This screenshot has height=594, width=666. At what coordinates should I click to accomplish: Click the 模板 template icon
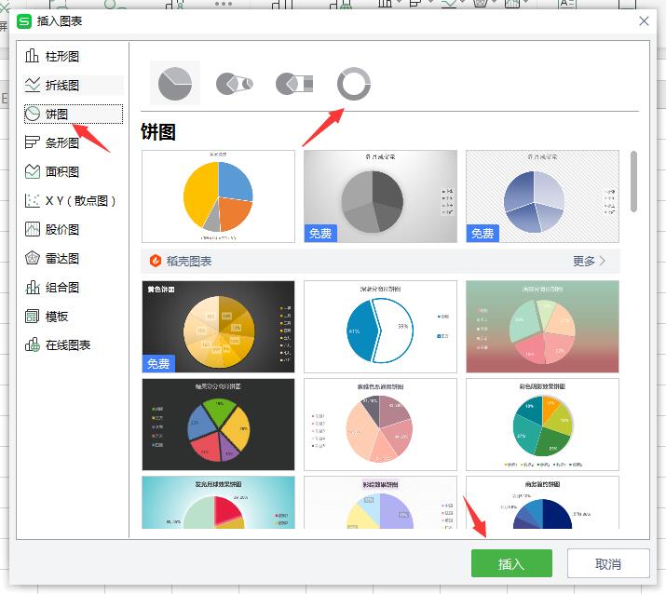[33, 316]
